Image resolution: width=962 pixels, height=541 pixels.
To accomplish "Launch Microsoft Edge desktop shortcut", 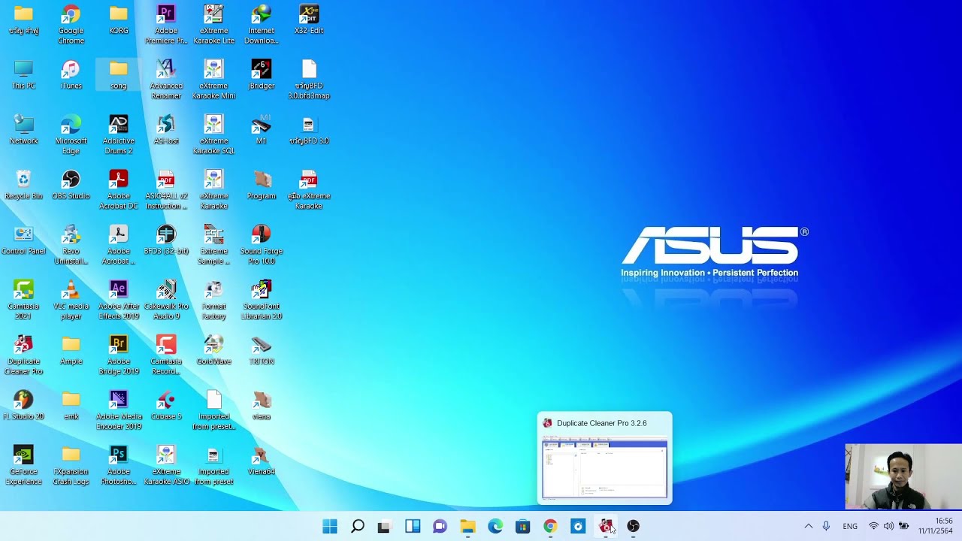I will [x=71, y=134].
